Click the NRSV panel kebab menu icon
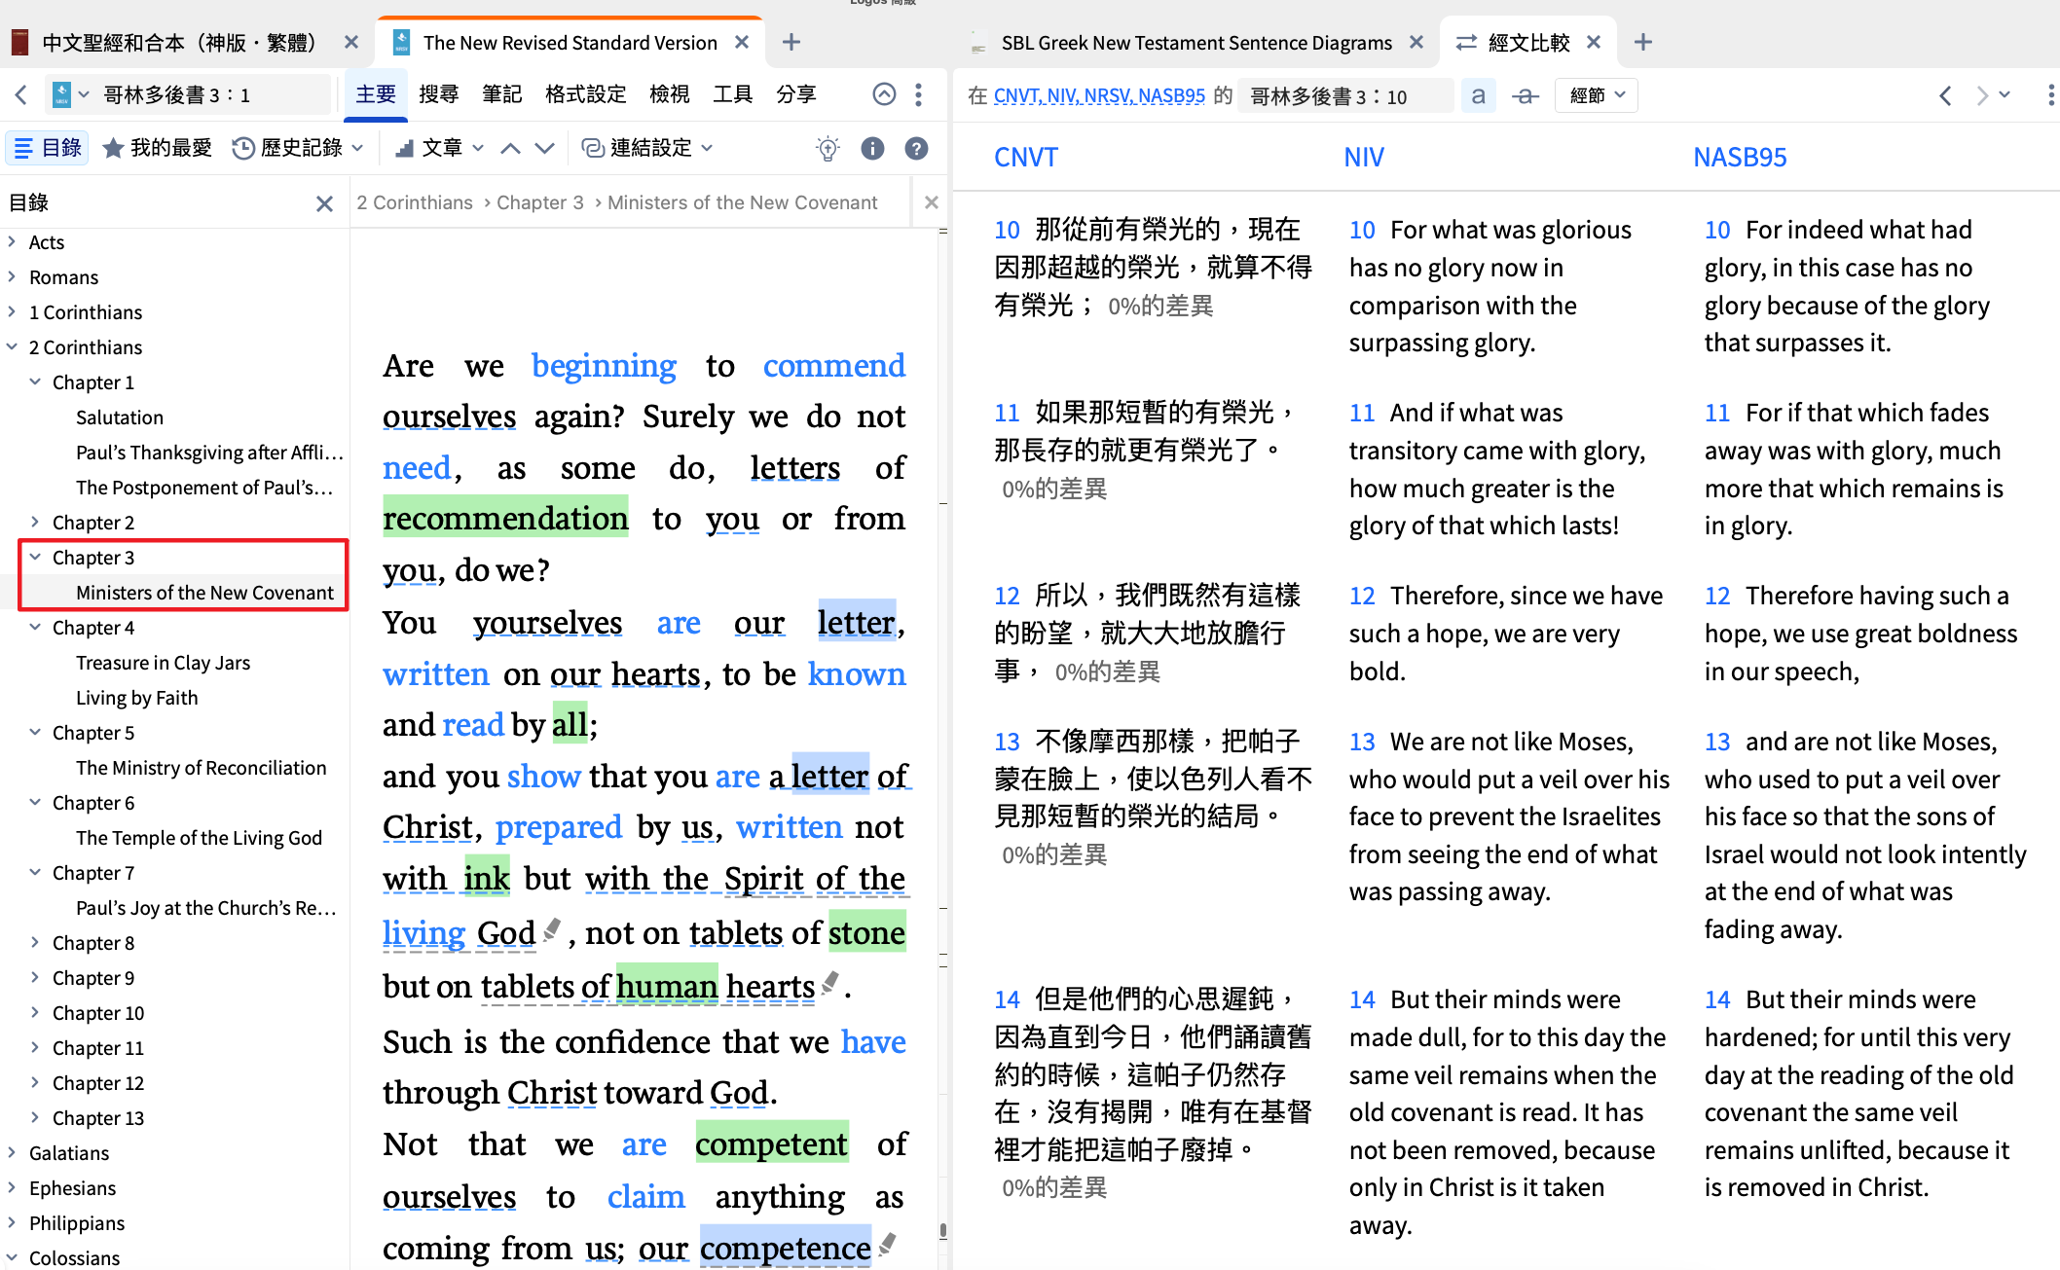2060x1270 pixels. click(x=918, y=94)
